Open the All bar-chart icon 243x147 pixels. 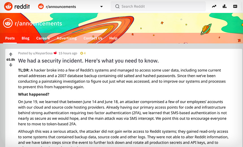click(225, 6)
